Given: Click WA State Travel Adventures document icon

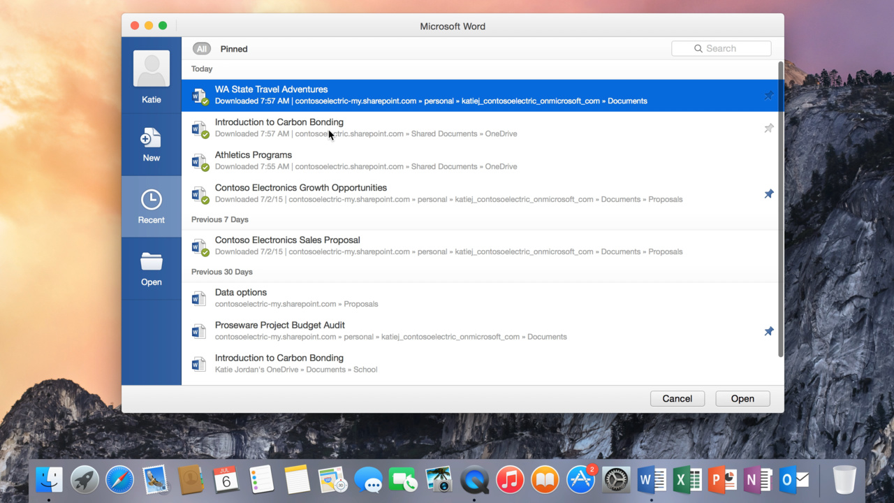Looking at the screenshot, I should [x=200, y=96].
